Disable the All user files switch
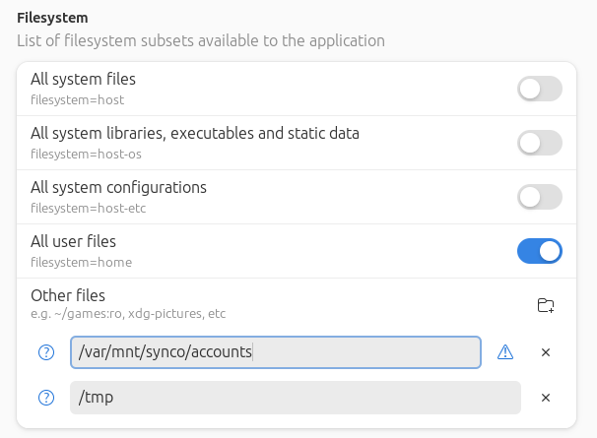Viewport: 597px width, 438px height. (539, 251)
